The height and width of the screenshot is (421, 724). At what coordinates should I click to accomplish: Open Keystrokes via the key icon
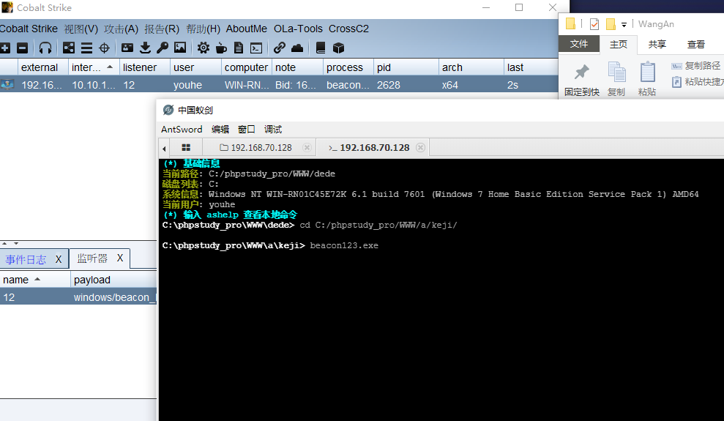coord(163,48)
